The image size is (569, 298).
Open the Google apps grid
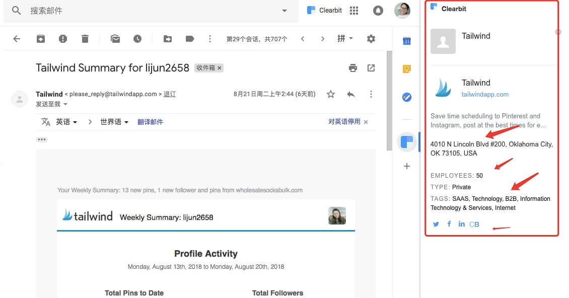pyautogui.click(x=354, y=11)
